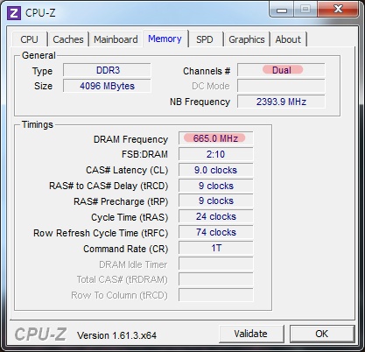Screen dimensions: 365x352
Task: Click the DRAM Frequency 665.0 MHz field
Action: (x=215, y=138)
